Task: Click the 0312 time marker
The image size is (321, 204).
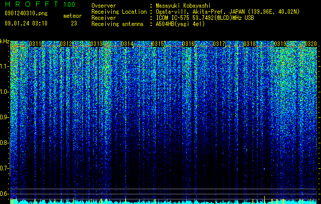Action: pos(66,44)
